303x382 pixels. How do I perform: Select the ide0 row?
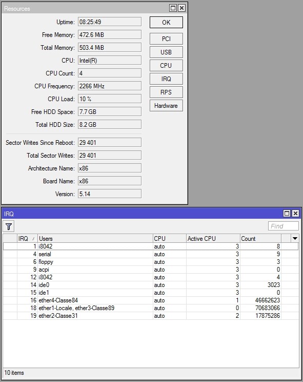point(151,285)
